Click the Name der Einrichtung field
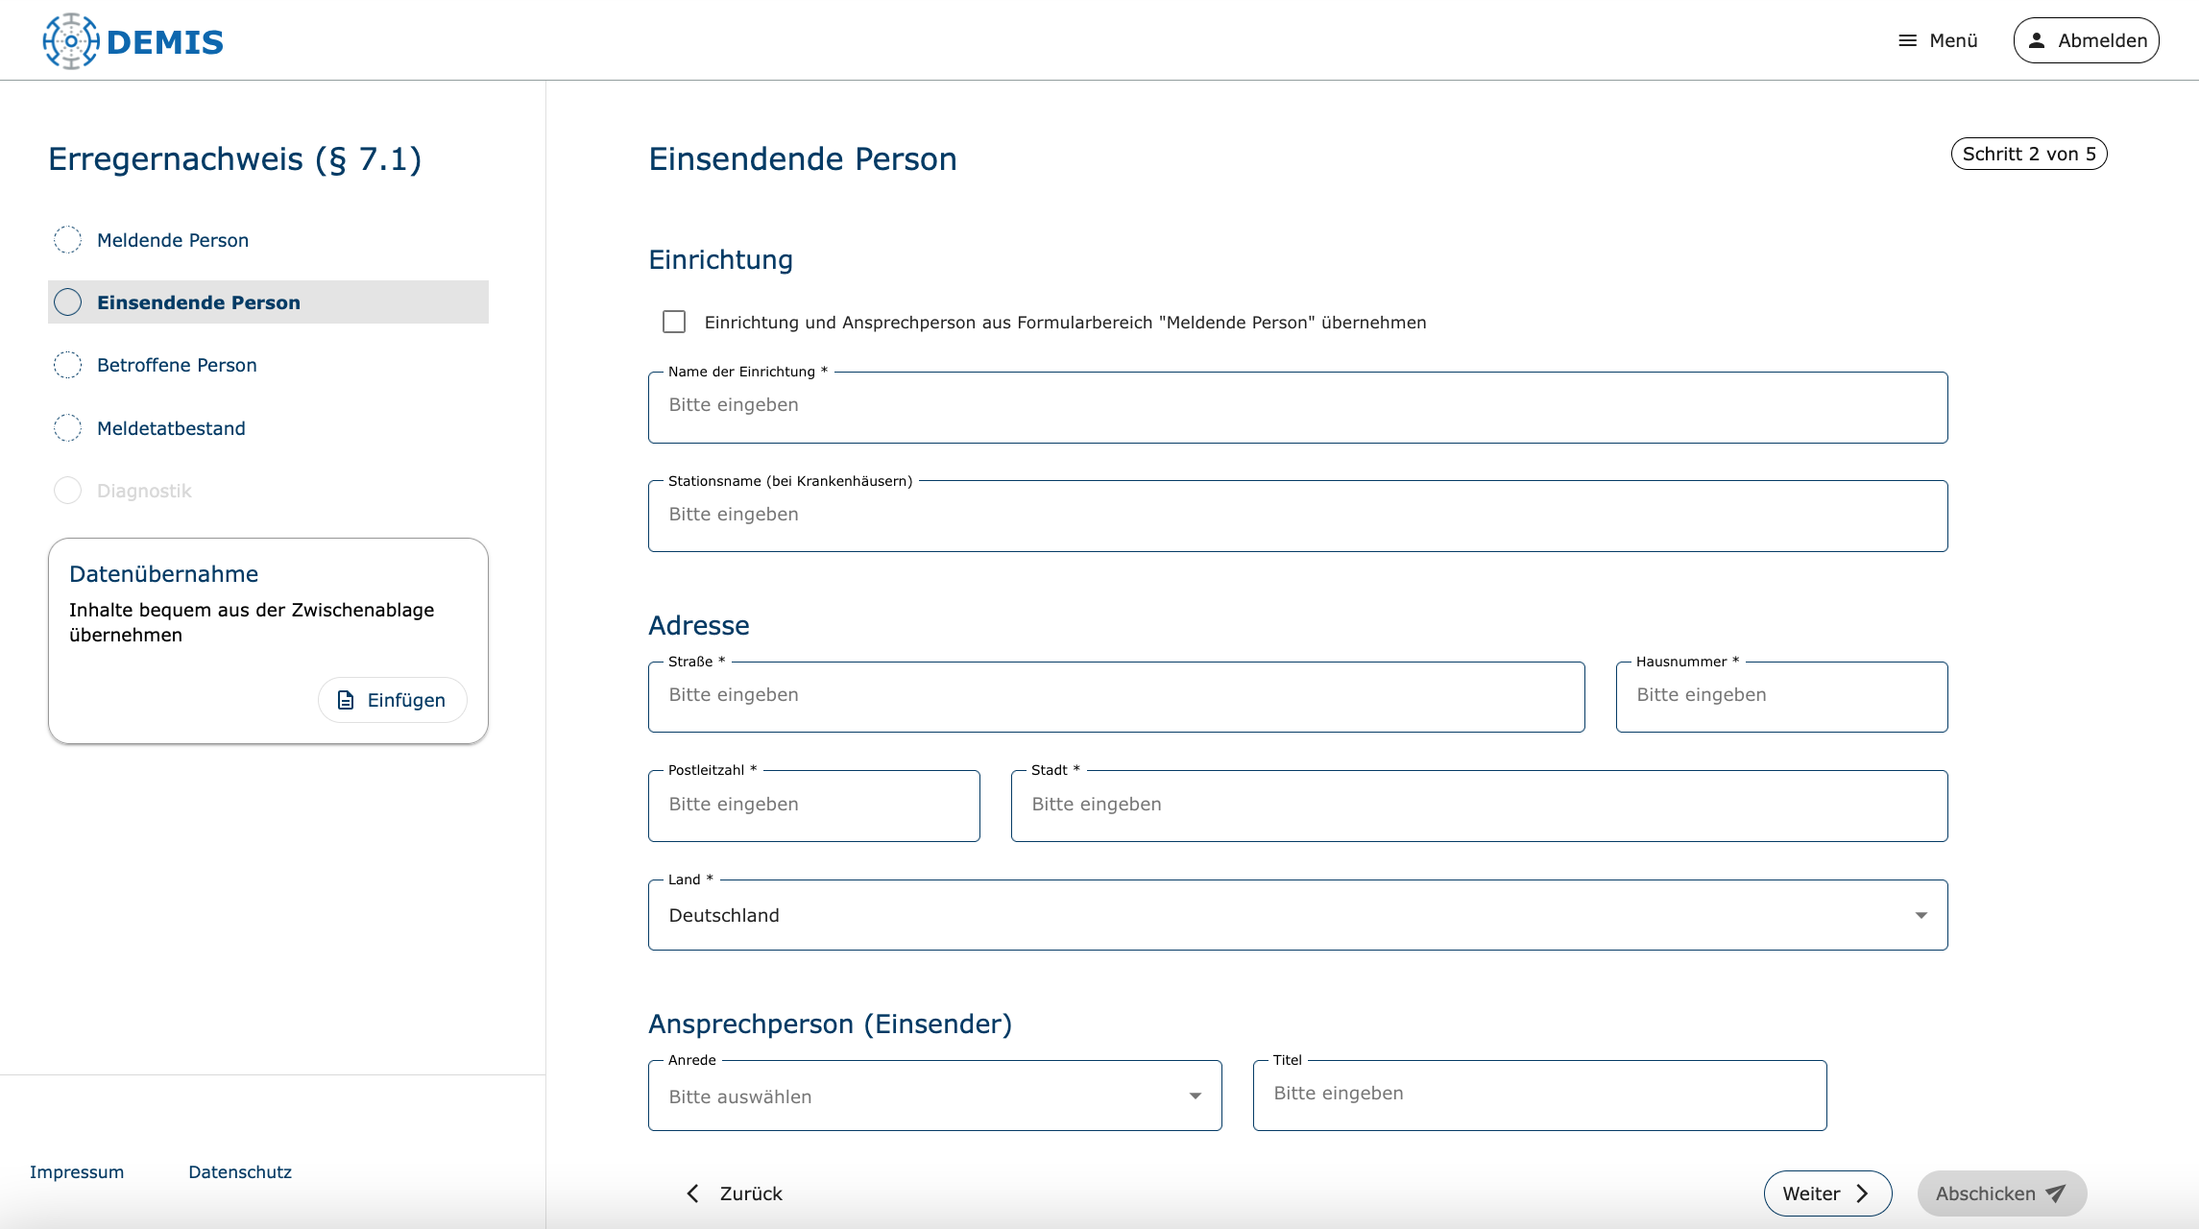Screen dimensions: 2199x1229 tap(1296, 406)
